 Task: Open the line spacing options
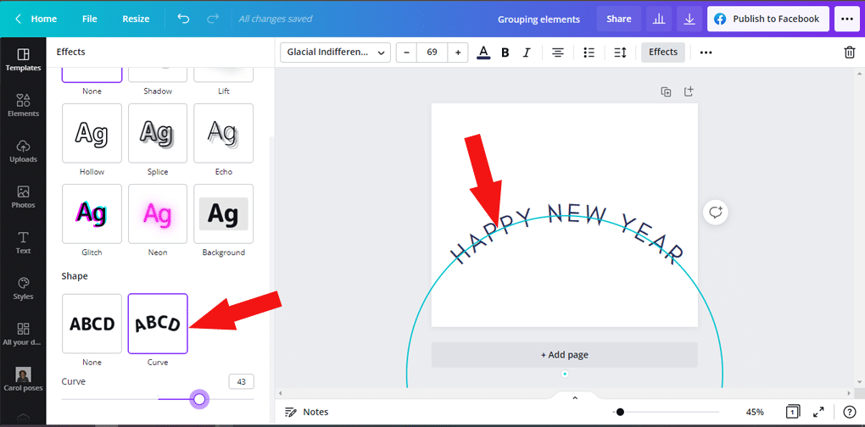[620, 53]
